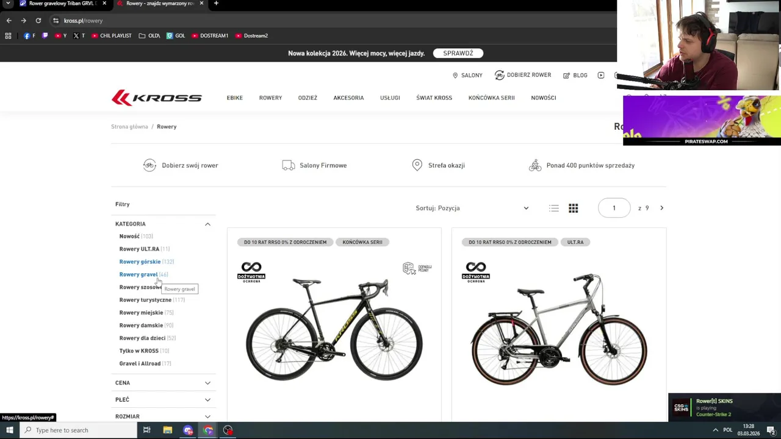Open the black gravel bike product image
Screen dimensions: 781x439
(x=334, y=329)
